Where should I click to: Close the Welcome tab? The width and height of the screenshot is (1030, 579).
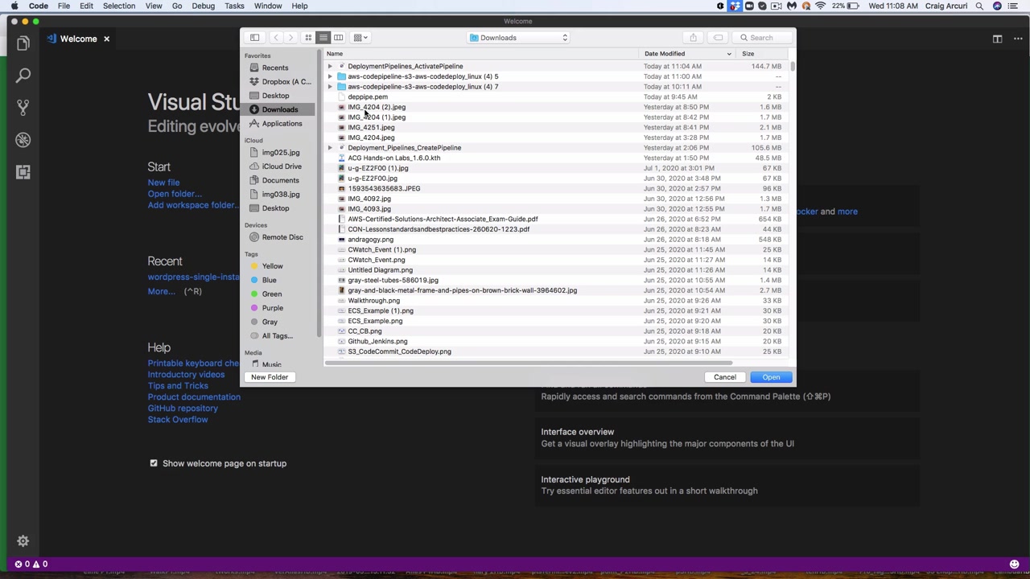pyautogui.click(x=106, y=39)
